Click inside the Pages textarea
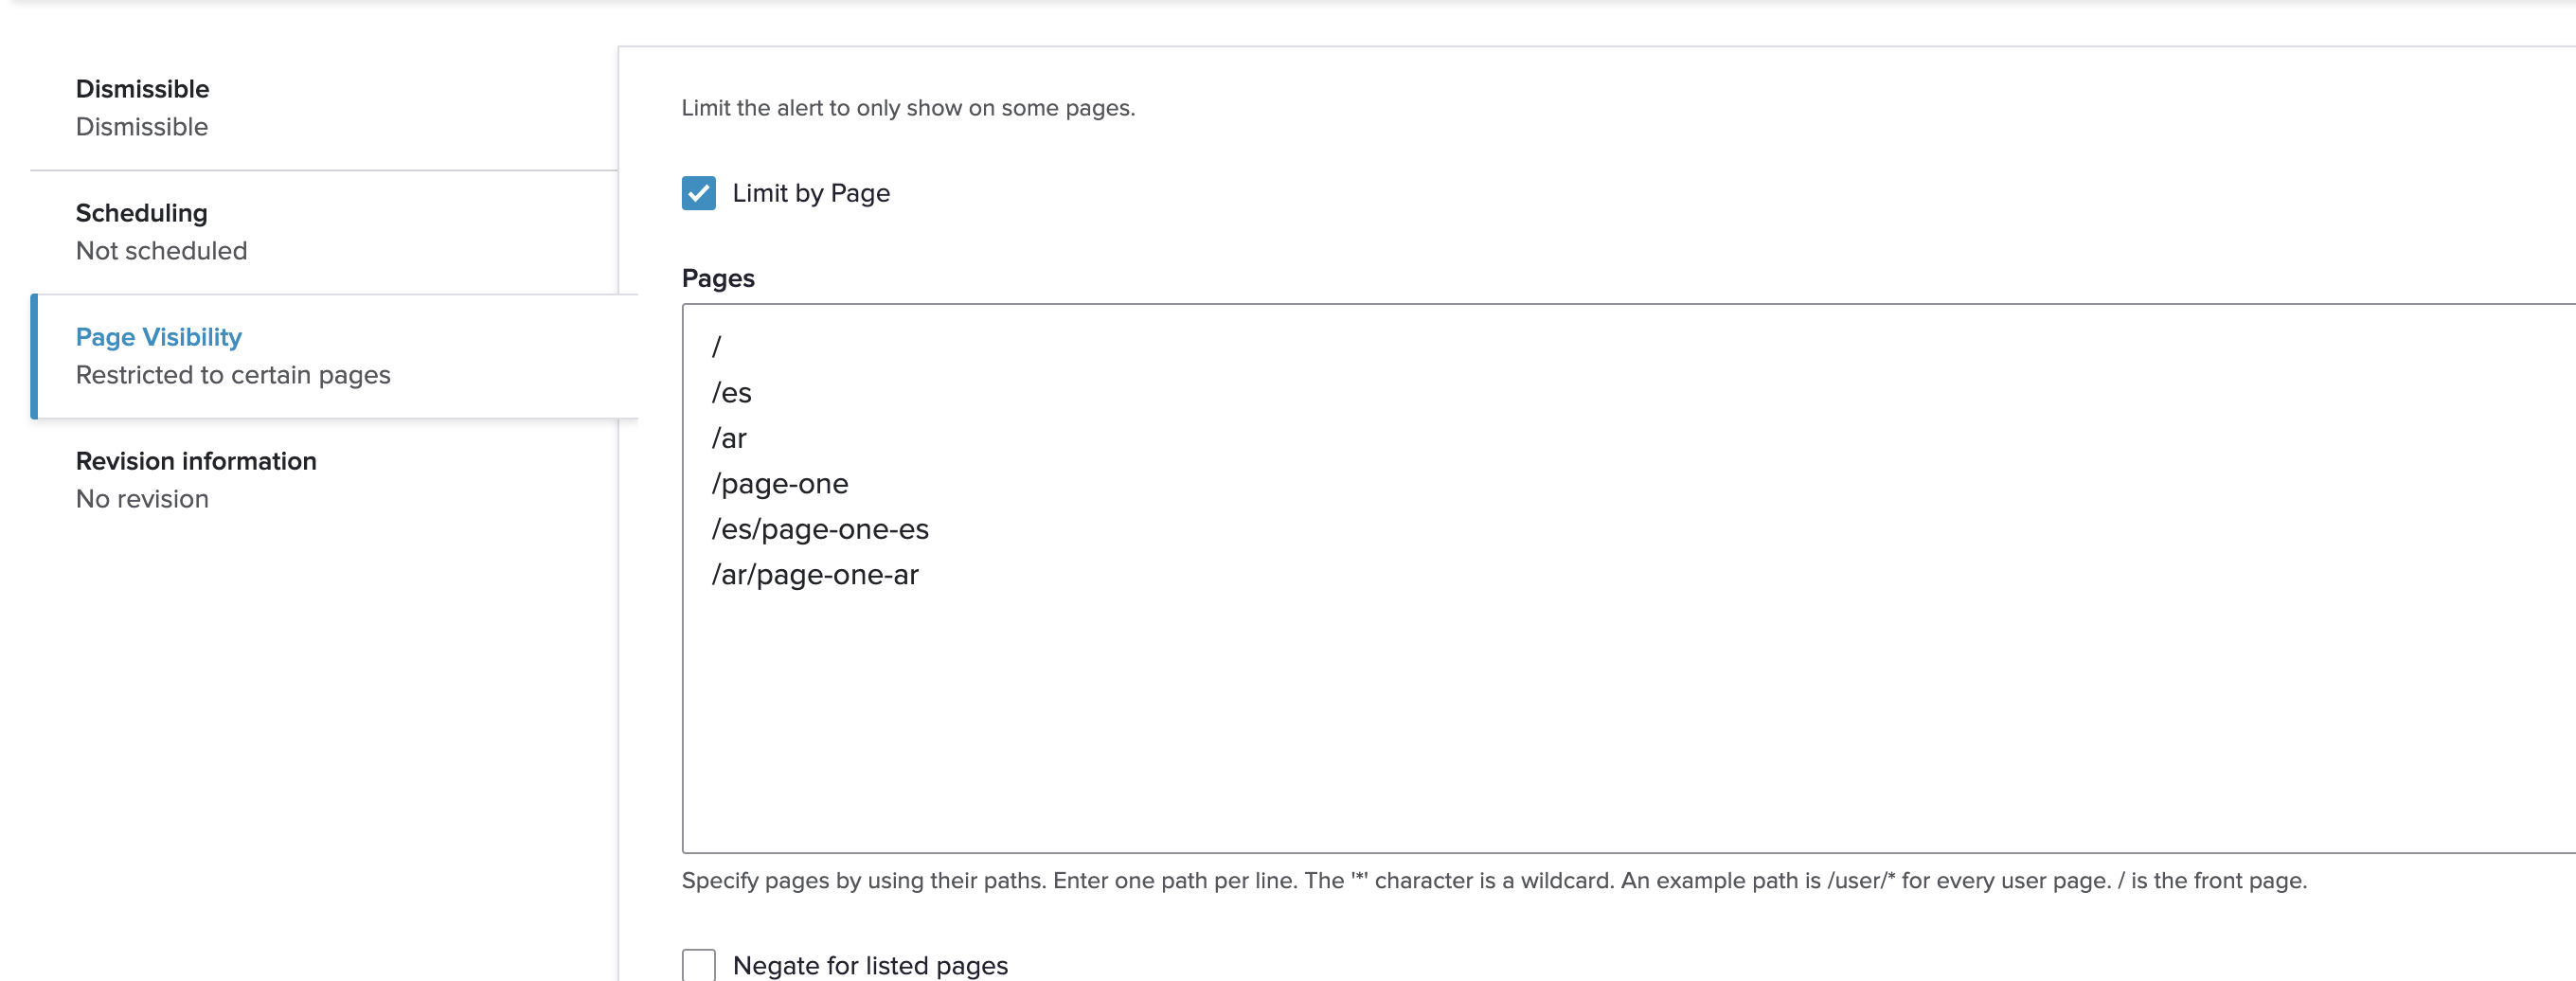This screenshot has width=2576, height=981. tap(1400, 700)
